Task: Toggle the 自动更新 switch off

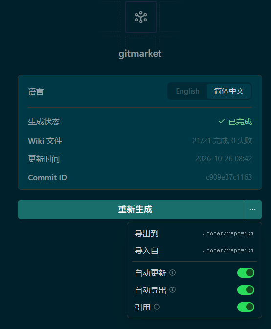Action: click(x=246, y=273)
